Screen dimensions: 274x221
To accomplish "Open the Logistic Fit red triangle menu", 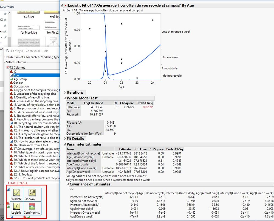I will tap(66, 5).
